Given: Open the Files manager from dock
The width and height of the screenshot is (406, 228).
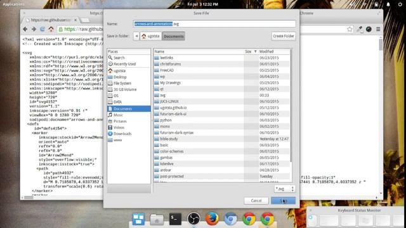Looking at the screenshot, I should coord(157,220).
